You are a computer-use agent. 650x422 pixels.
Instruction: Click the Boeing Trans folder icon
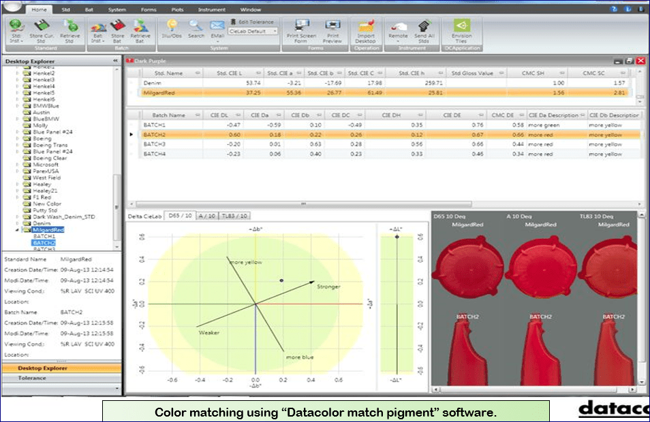coord(27,145)
